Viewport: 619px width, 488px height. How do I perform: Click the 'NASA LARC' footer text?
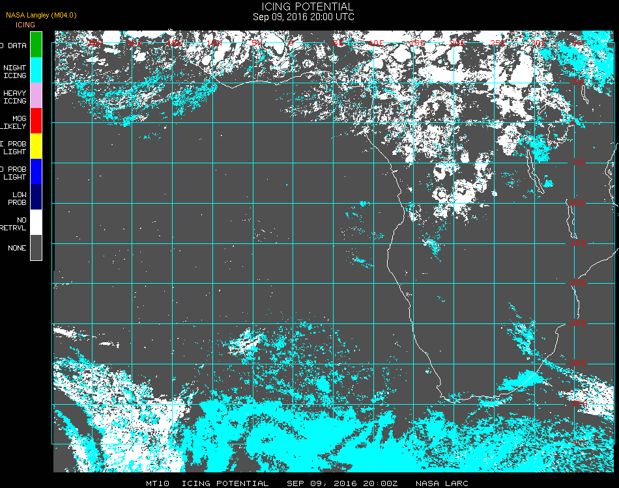(442, 483)
